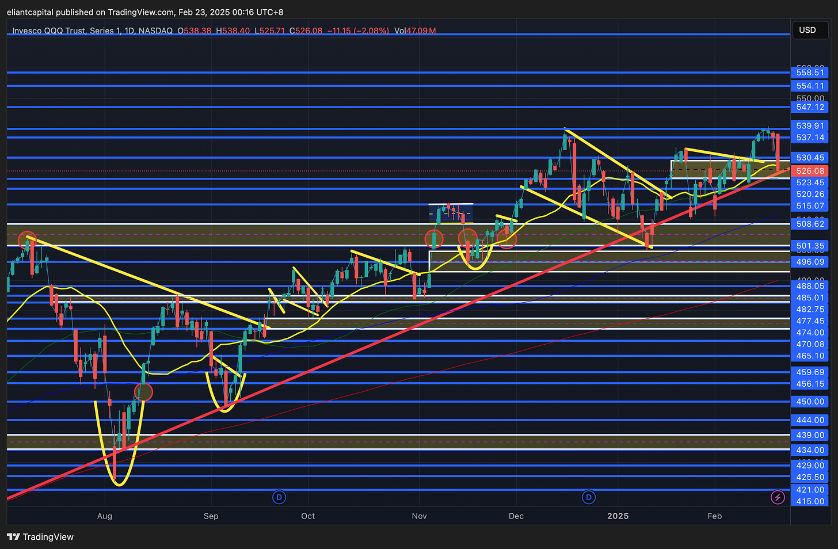Select the 429.00 price level label
This screenshot has height=549, width=838.
pyautogui.click(x=810, y=465)
